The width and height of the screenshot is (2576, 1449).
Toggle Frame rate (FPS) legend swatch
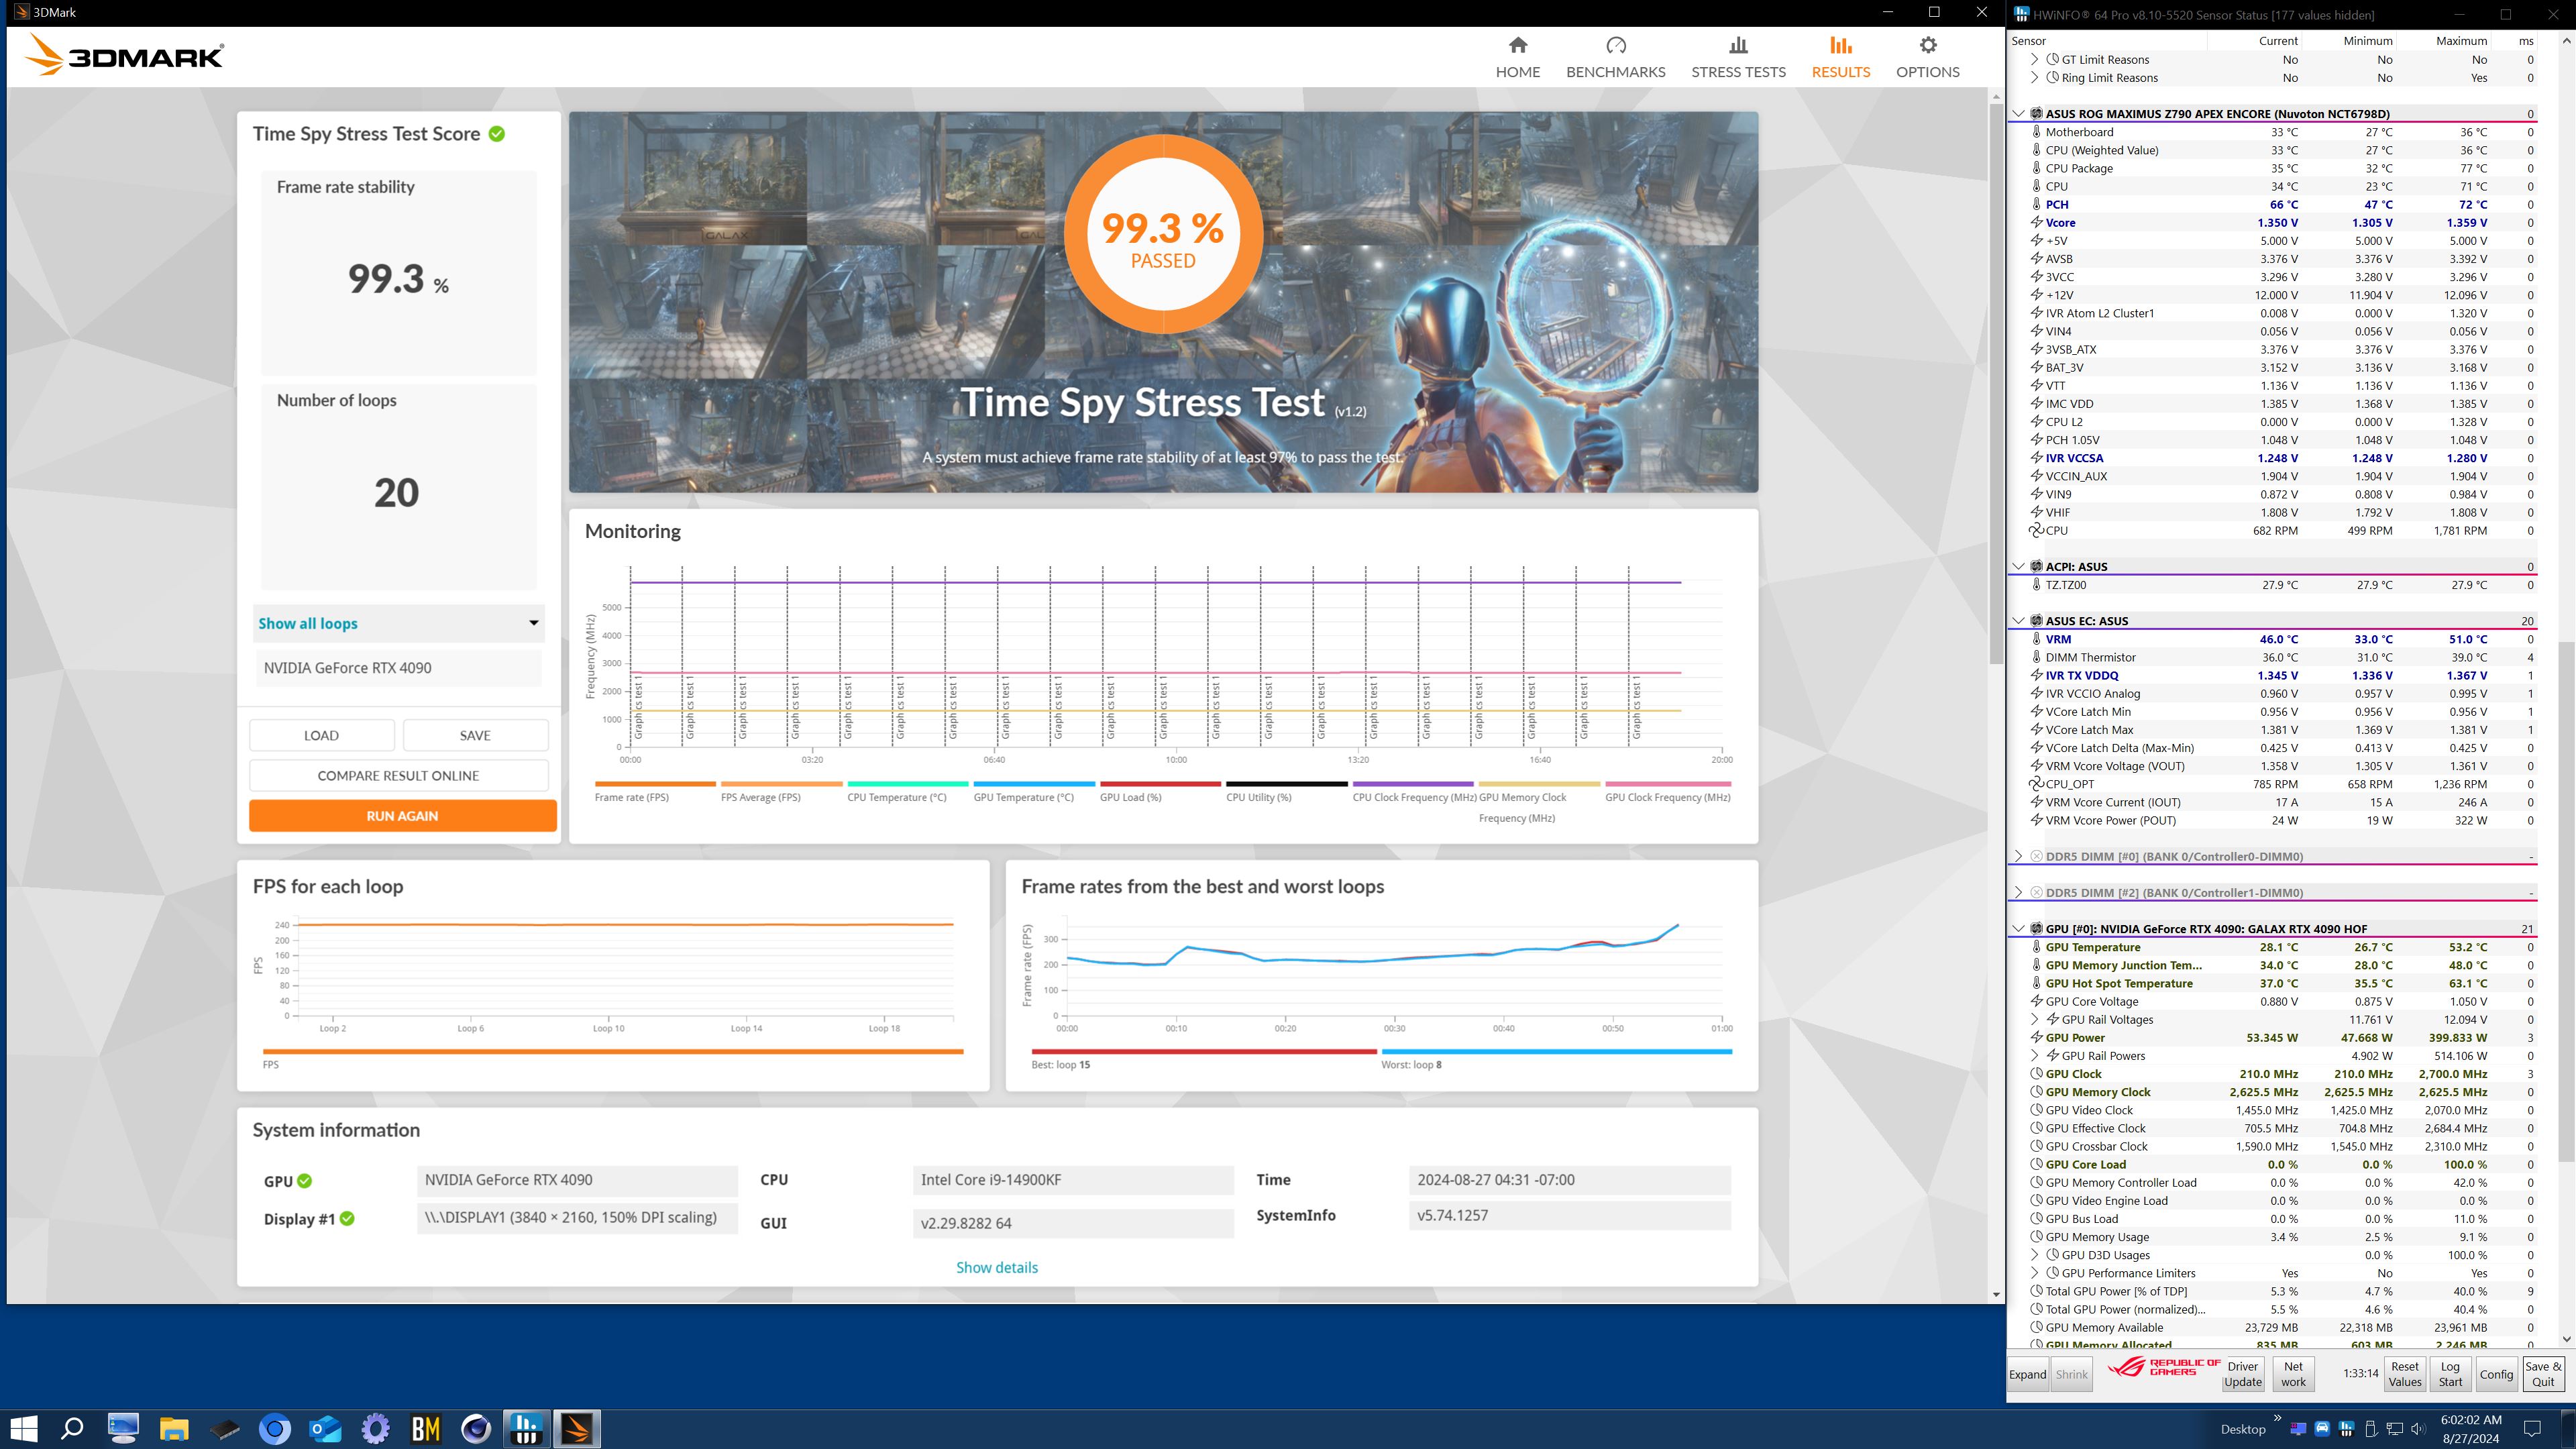point(655,784)
